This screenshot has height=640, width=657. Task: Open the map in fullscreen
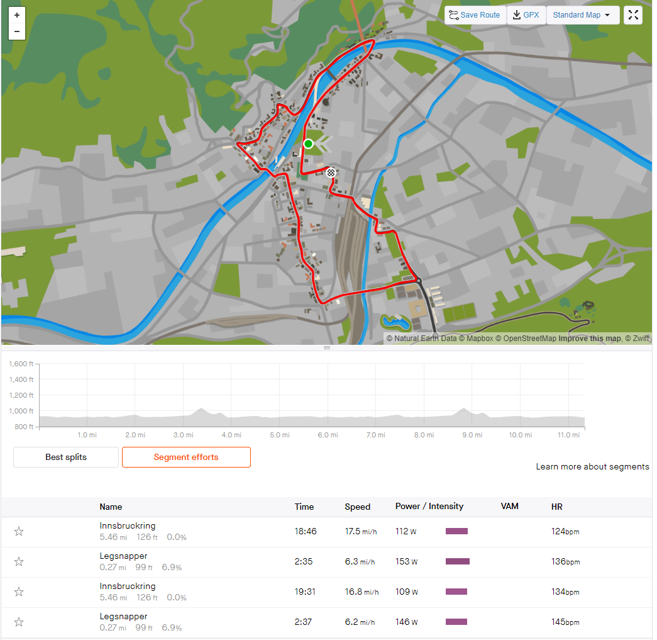pos(633,15)
